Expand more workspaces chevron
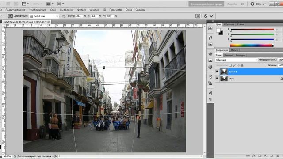The width and height of the screenshot is (283, 159). click(x=242, y=4)
